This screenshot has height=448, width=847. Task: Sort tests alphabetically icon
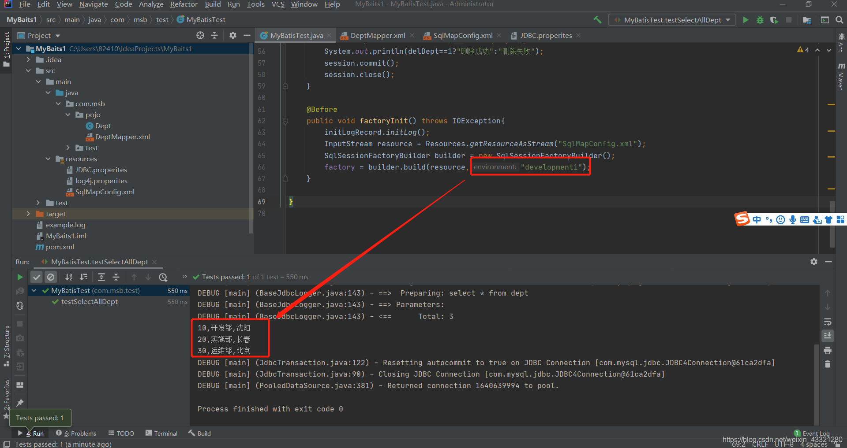point(69,277)
